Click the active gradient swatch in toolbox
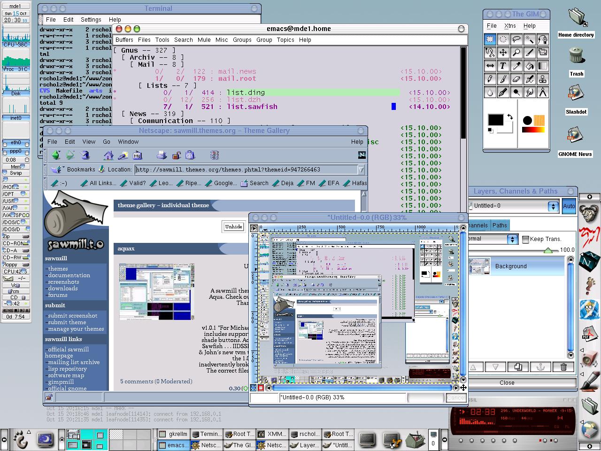The image size is (601, 451). [534, 130]
